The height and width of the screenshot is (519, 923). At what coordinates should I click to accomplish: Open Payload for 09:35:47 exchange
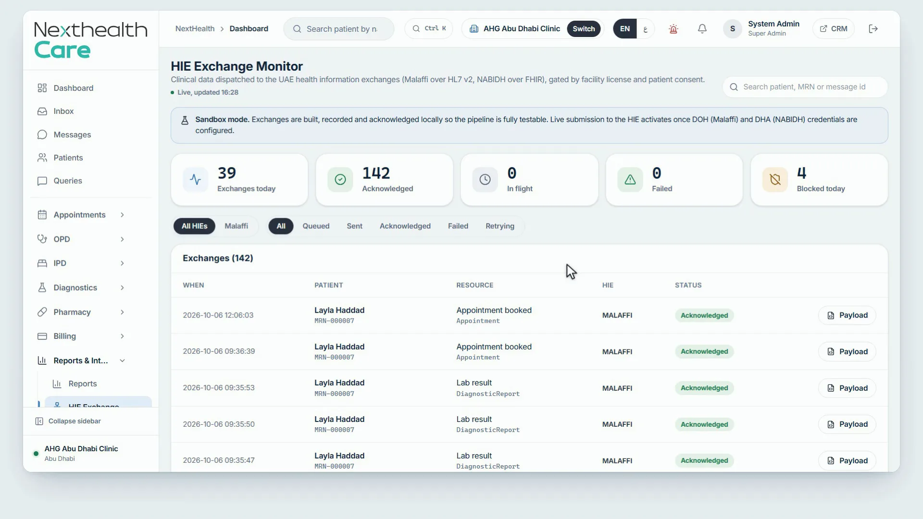point(847,461)
